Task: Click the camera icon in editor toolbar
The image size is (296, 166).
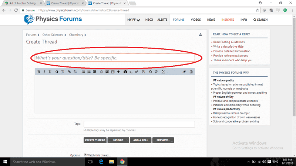Action: point(125,72)
